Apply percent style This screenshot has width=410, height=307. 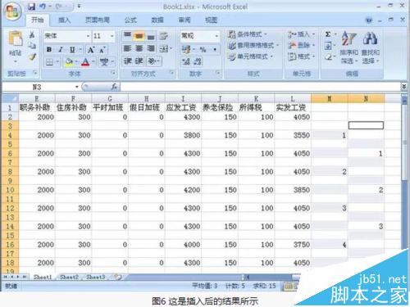203,50
